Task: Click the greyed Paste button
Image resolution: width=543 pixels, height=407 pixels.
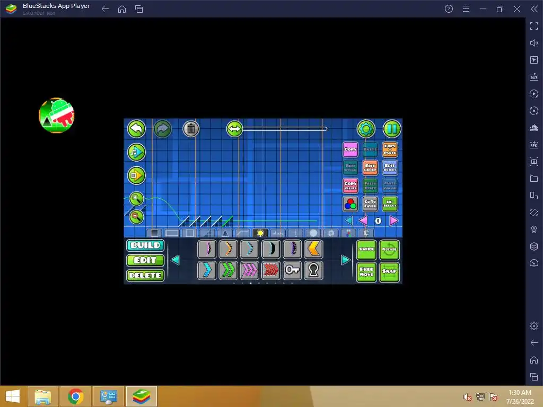Action: click(370, 149)
